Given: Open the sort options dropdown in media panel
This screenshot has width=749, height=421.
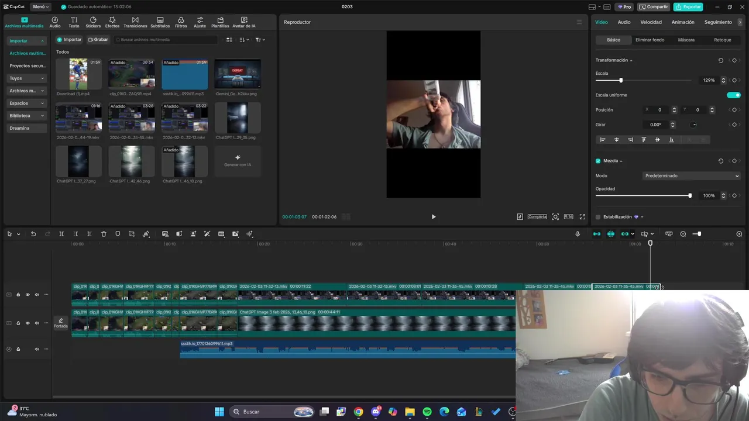Looking at the screenshot, I should click(244, 40).
